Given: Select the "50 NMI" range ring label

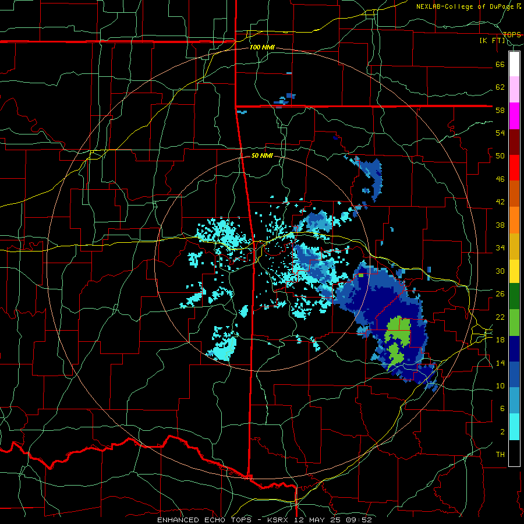Looking at the screenshot, I should click(262, 155).
